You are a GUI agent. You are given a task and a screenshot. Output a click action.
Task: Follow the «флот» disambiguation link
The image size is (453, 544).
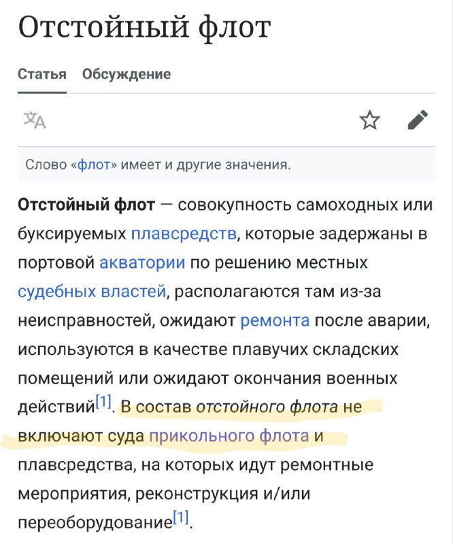[x=94, y=165]
